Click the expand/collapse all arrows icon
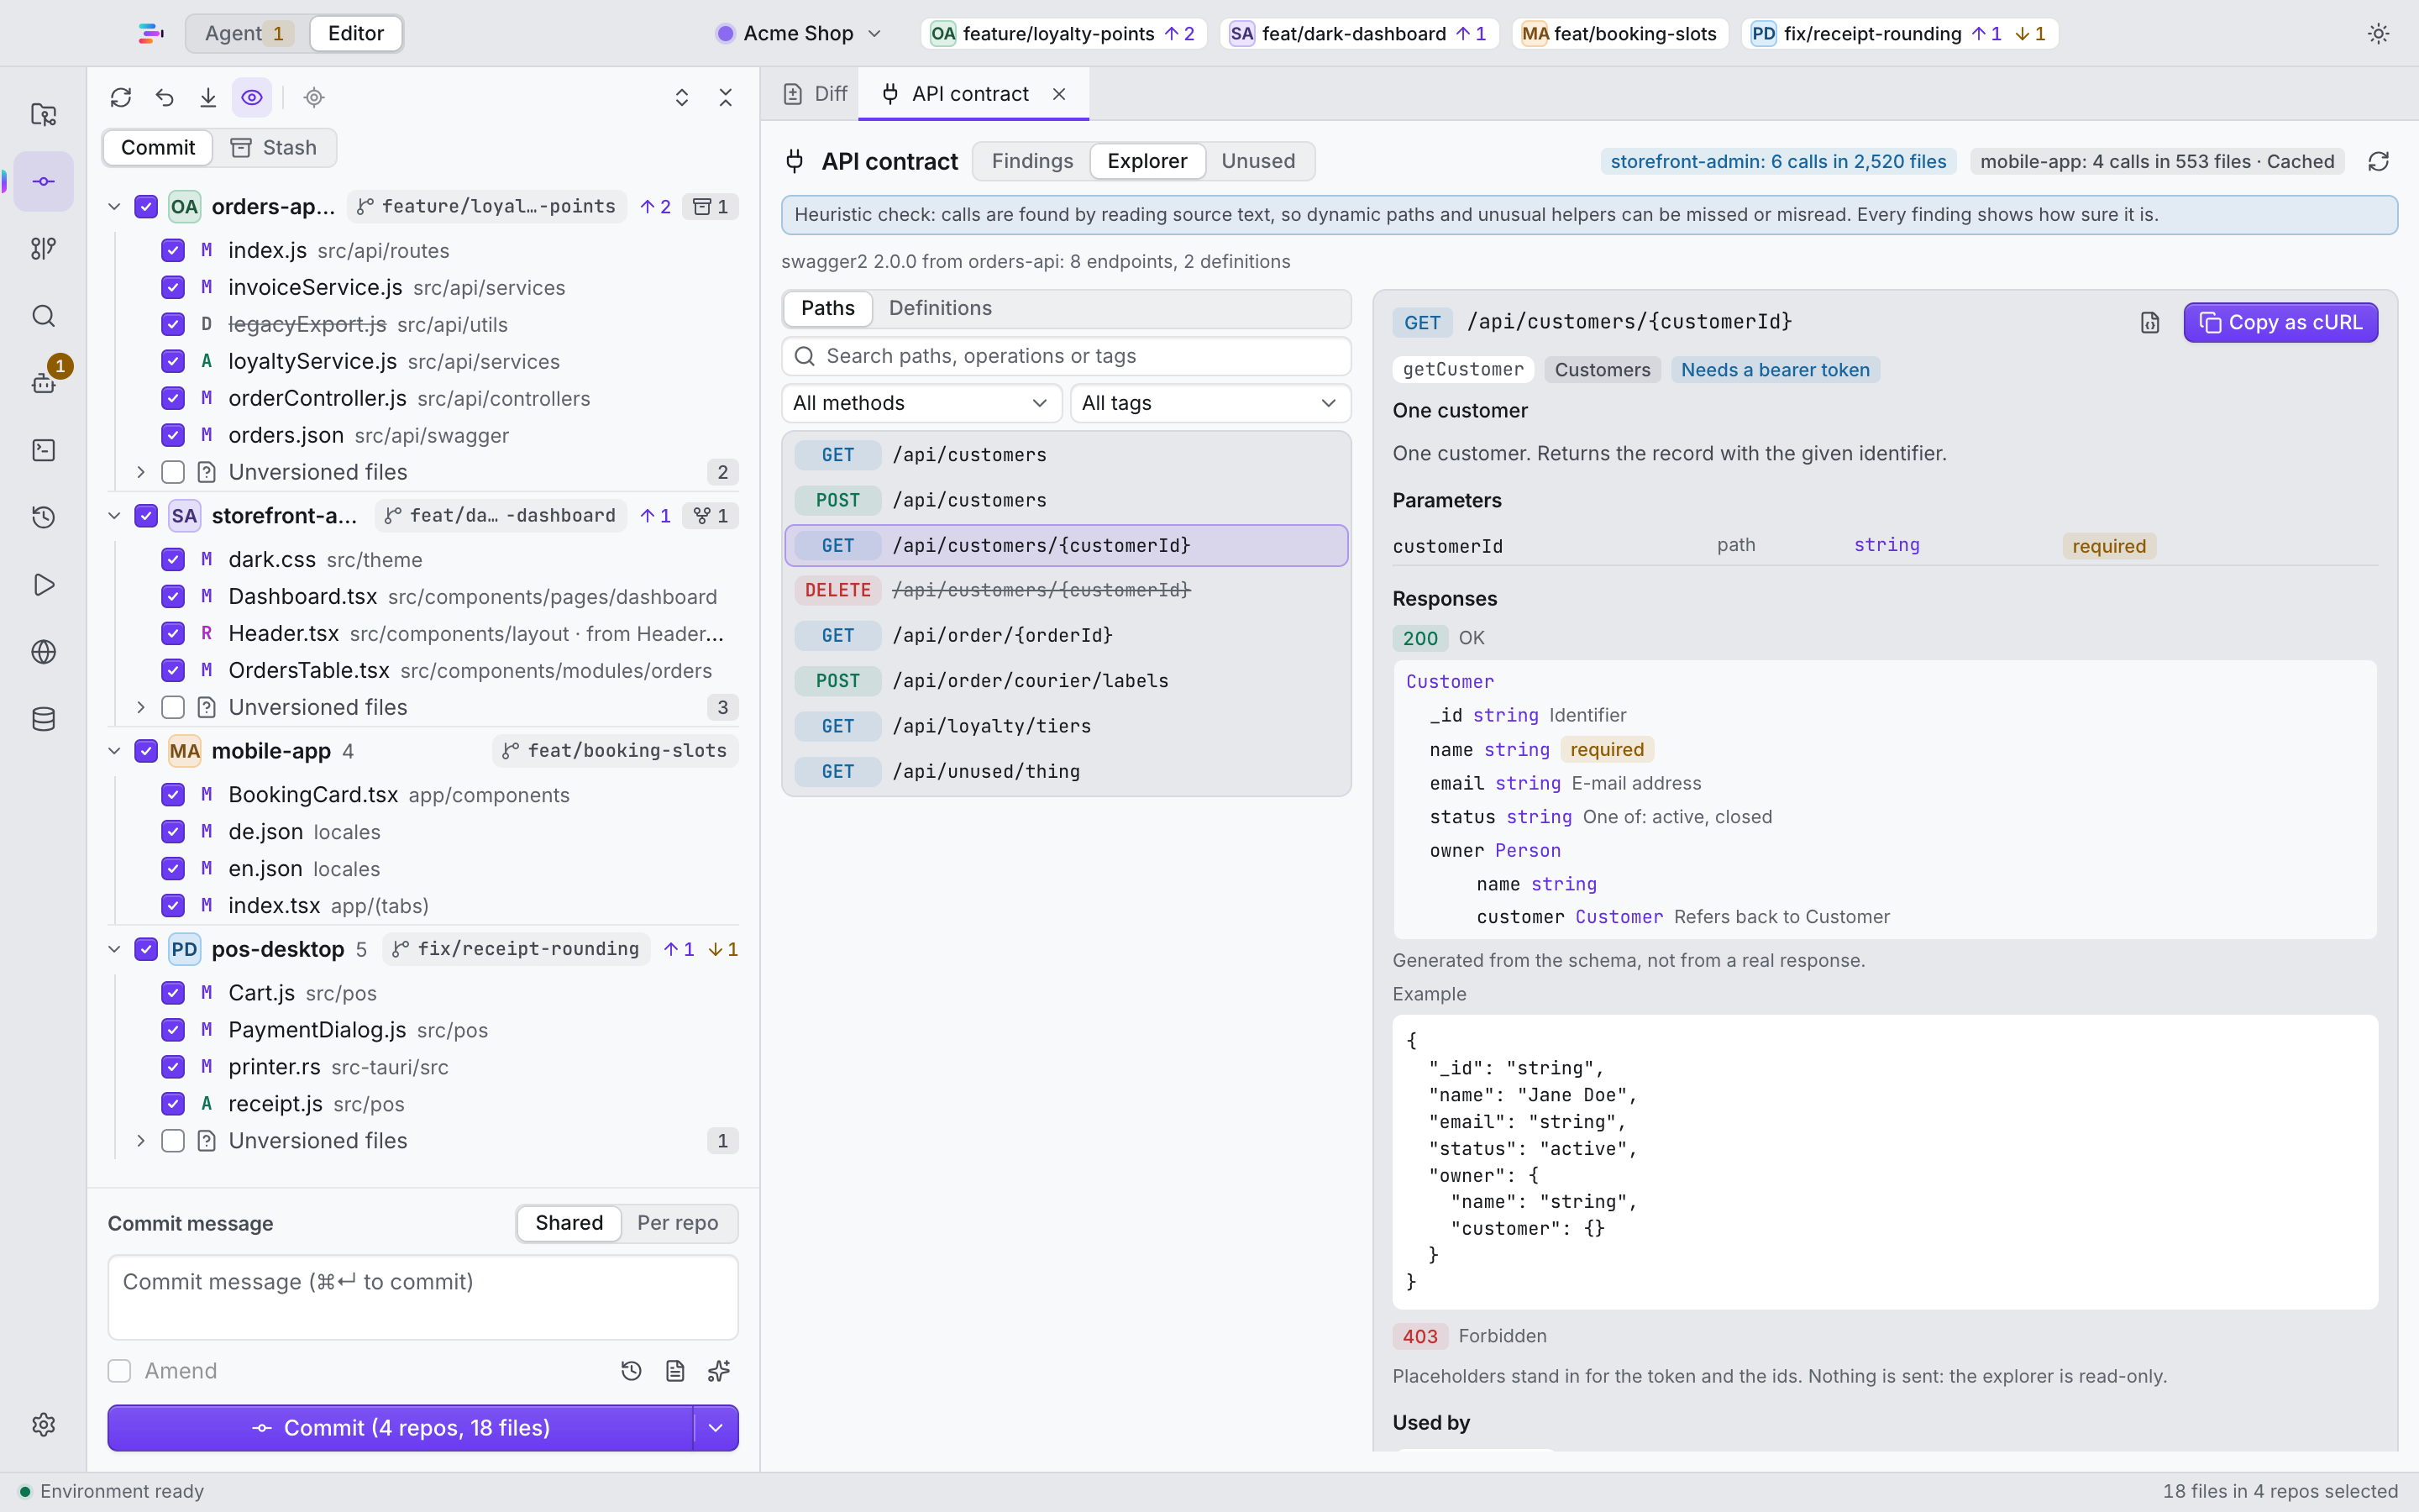 coord(682,97)
